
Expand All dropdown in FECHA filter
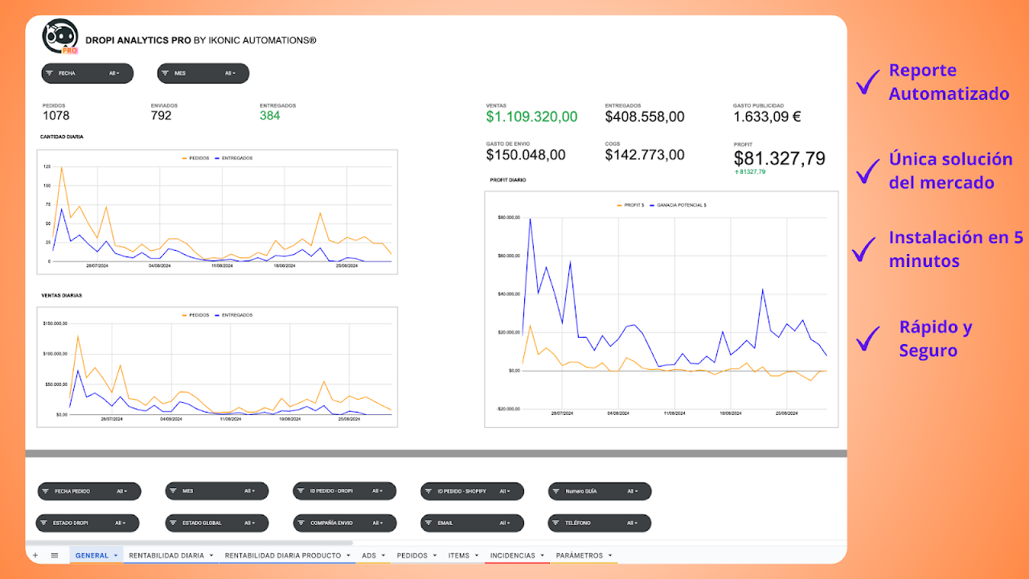[114, 73]
